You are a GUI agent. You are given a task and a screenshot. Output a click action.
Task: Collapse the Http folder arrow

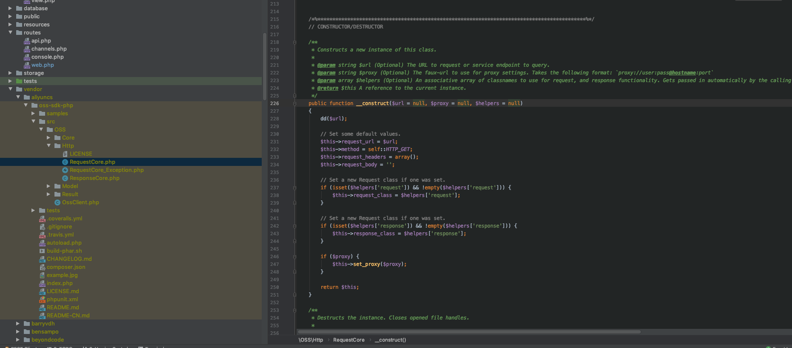49,146
